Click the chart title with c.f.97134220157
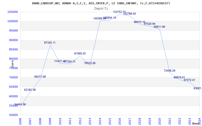 click(x=101, y=3)
